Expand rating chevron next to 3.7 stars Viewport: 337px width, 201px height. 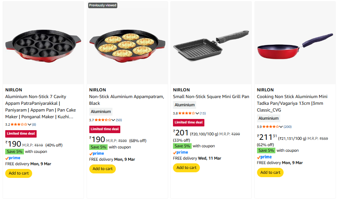[x=114, y=120]
